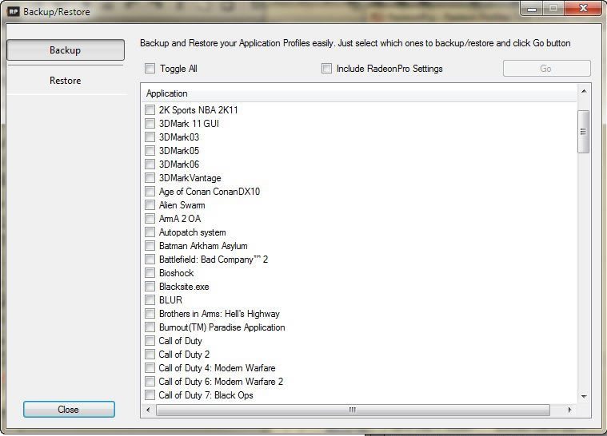Click the Go button

[x=546, y=69]
